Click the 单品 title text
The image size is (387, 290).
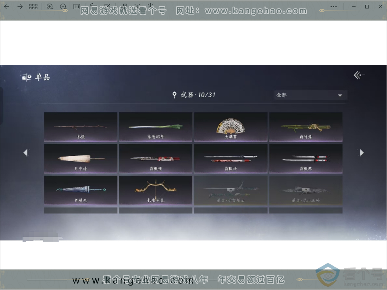42,77
